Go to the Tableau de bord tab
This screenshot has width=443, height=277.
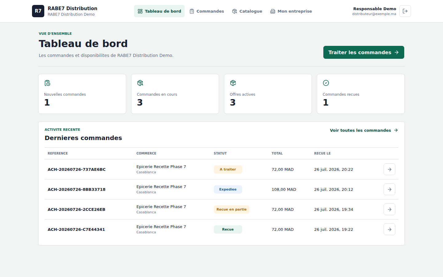click(x=159, y=11)
